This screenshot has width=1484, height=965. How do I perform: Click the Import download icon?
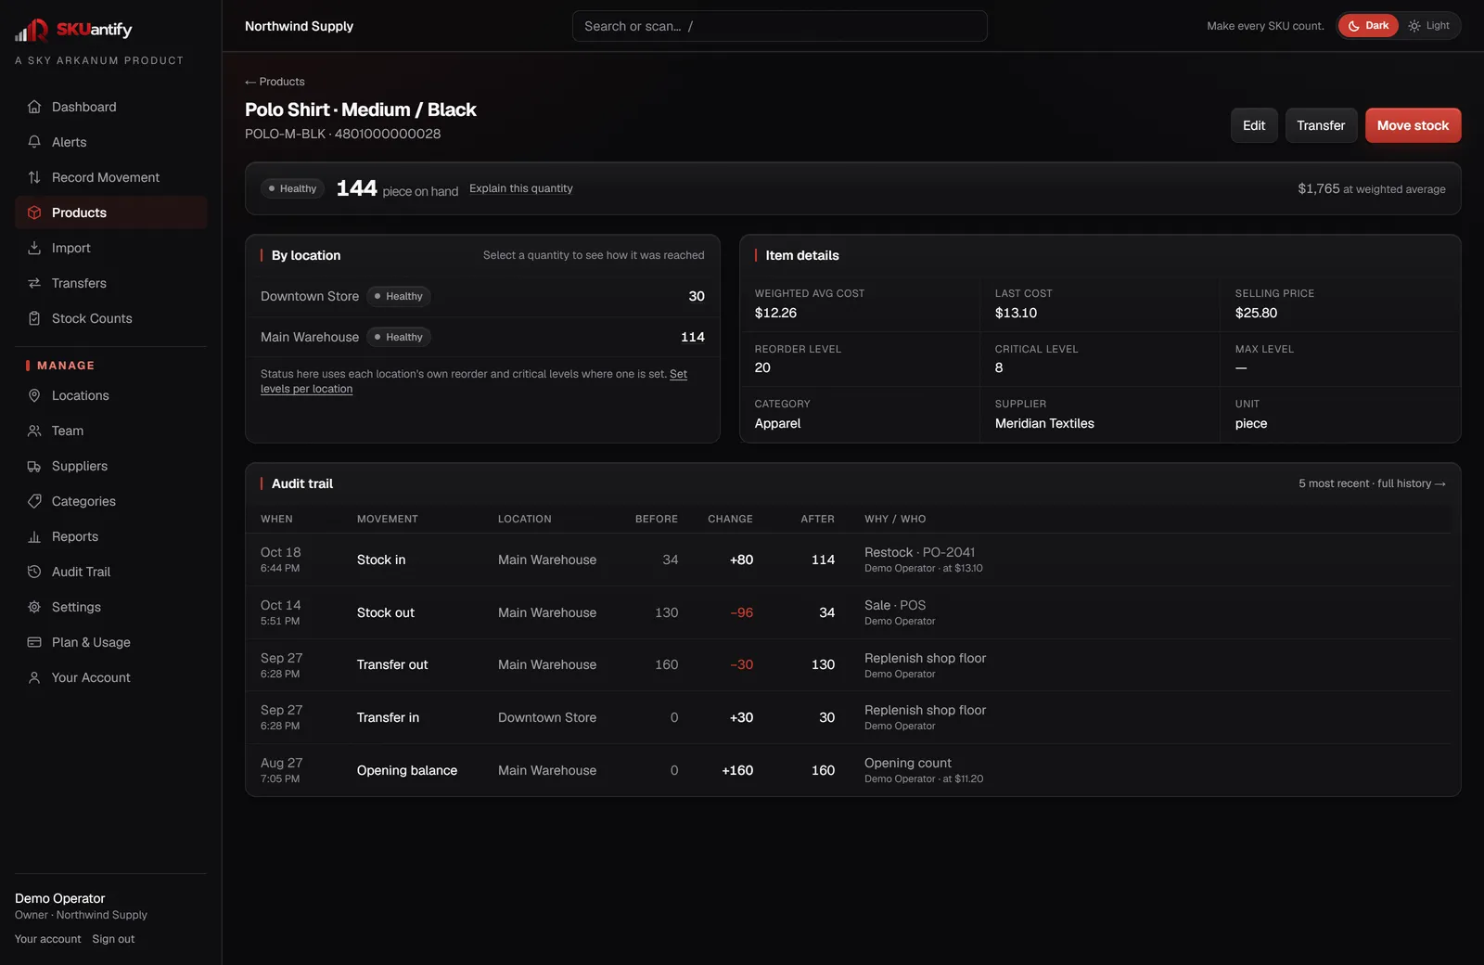point(34,248)
